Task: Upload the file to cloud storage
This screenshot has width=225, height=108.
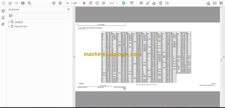Action: click(16, 3)
